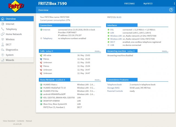176x127 pixels.
Task: Click the FRITZ! logo
Action: 16,6
